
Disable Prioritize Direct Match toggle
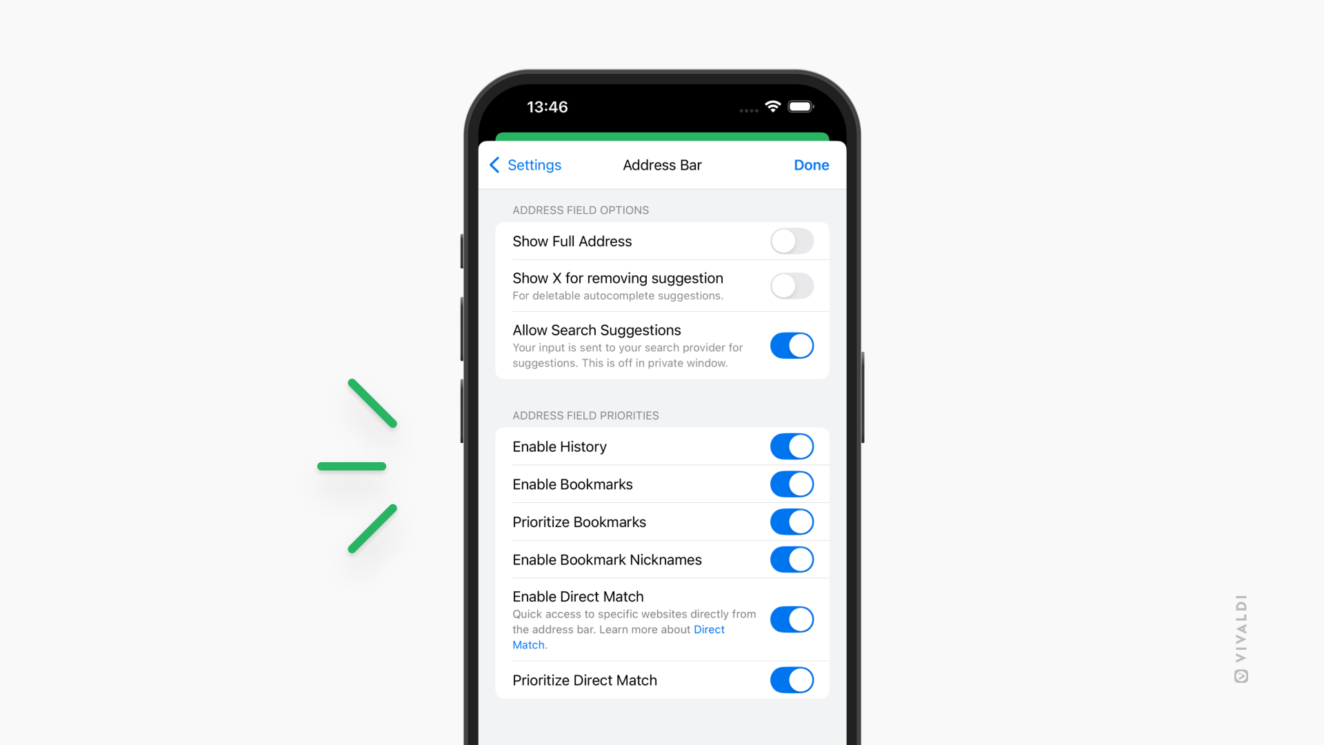coord(790,680)
